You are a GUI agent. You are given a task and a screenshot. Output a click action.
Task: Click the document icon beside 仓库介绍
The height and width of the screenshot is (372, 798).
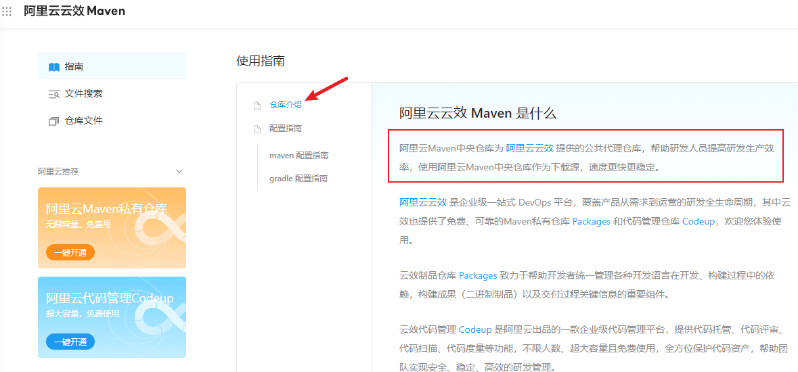257,106
